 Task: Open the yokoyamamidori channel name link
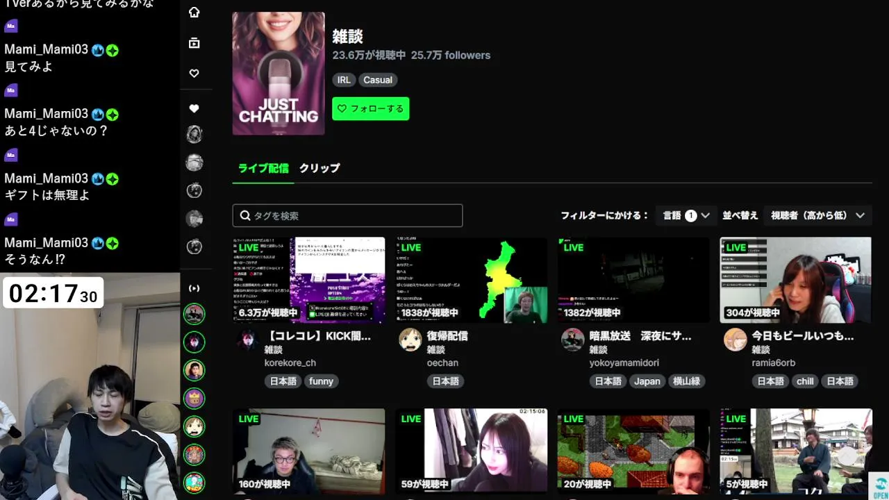tap(624, 362)
